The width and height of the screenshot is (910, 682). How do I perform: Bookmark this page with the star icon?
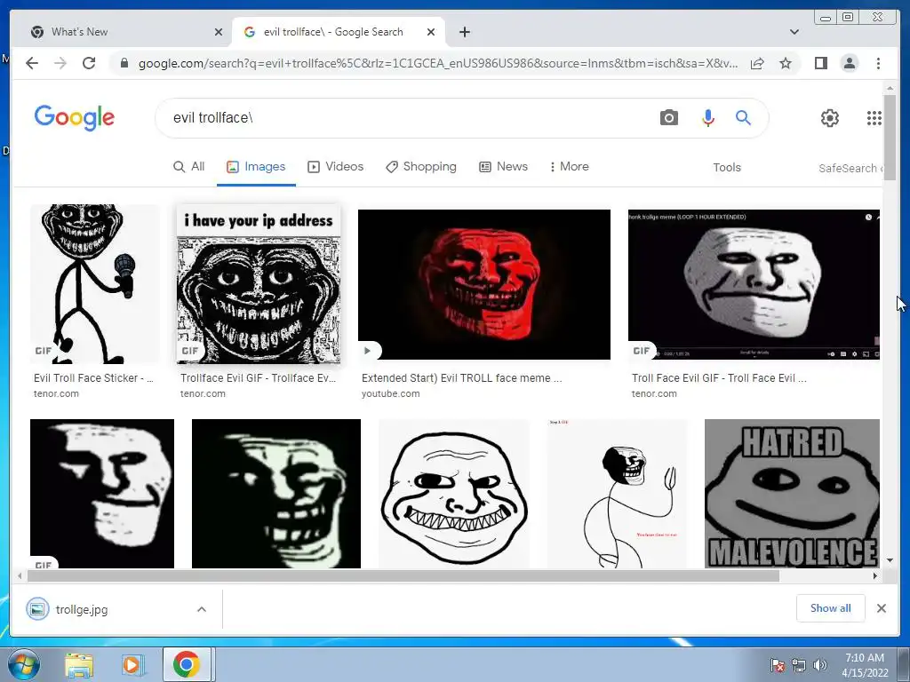(x=786, y=63)
